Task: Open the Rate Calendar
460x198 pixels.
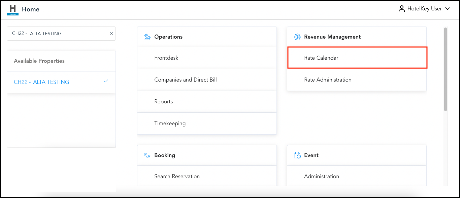Action: [321, 58]
